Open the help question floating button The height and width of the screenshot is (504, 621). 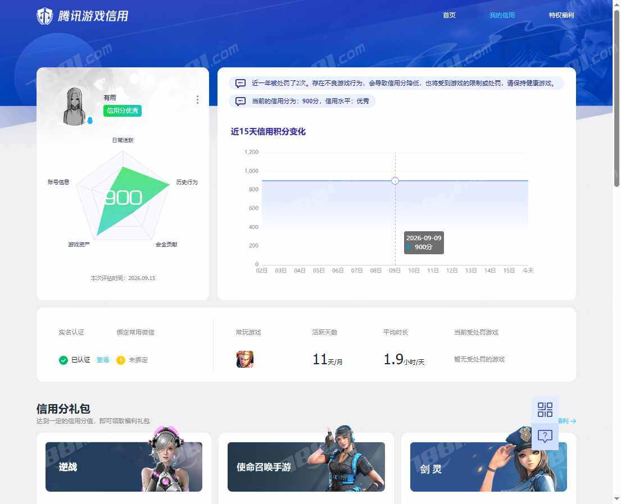tap(545, 436)
